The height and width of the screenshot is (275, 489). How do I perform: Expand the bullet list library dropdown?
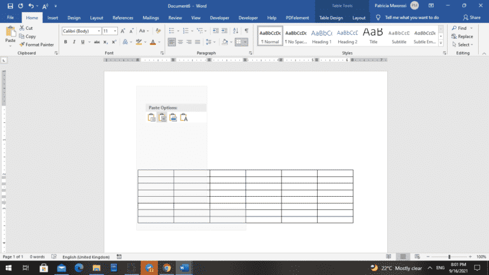(x=178, y=31)
